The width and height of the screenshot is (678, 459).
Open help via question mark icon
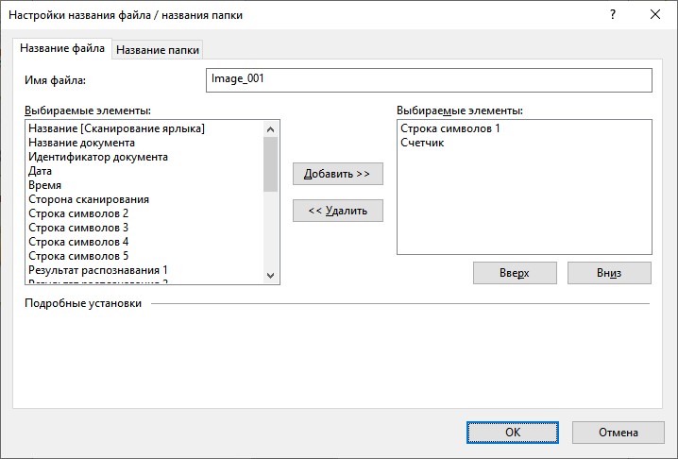click(613, 15)
